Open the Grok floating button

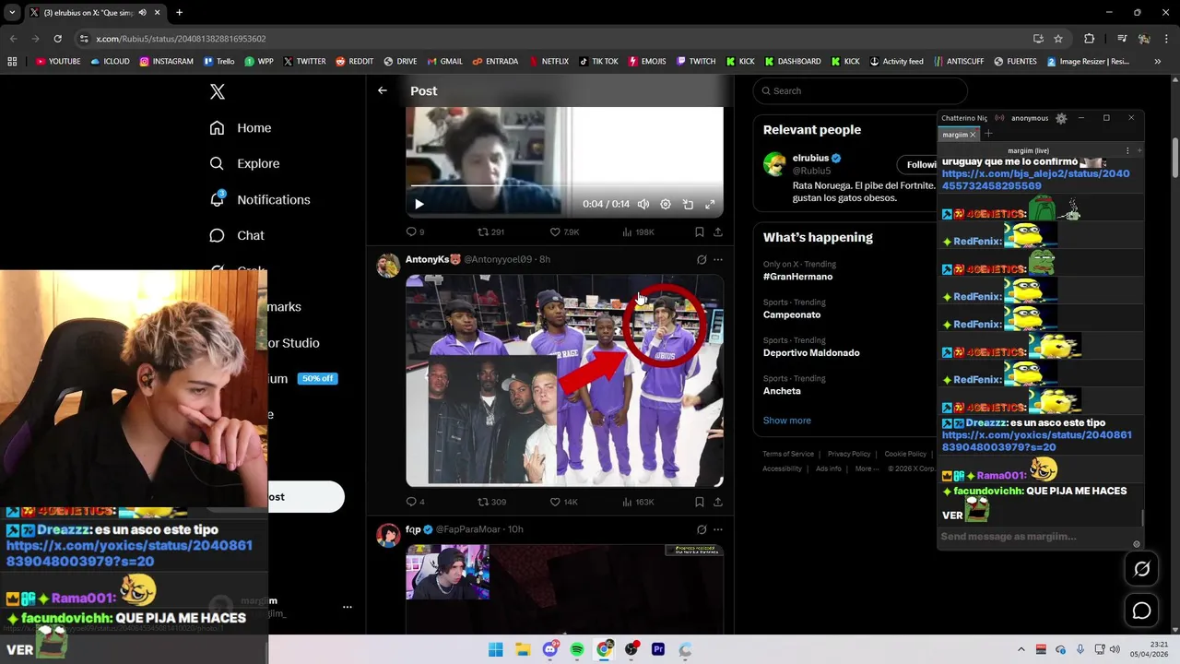click(1141, 569)
